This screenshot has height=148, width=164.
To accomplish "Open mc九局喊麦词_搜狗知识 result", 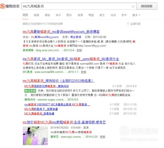I will [x=59, y=81].
